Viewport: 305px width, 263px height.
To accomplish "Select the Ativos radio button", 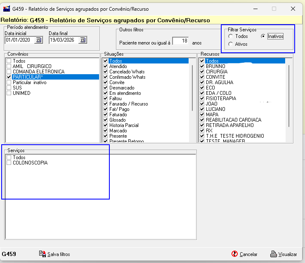I will coord(230,44).
